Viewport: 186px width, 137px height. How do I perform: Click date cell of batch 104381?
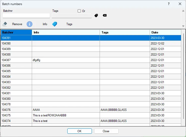pyautogui.click(x=165, y=93)
